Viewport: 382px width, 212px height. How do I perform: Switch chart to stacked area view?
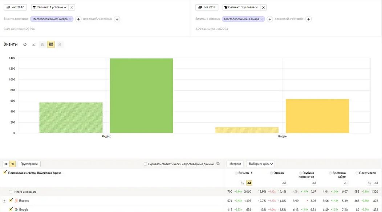(x=42, y=44)
